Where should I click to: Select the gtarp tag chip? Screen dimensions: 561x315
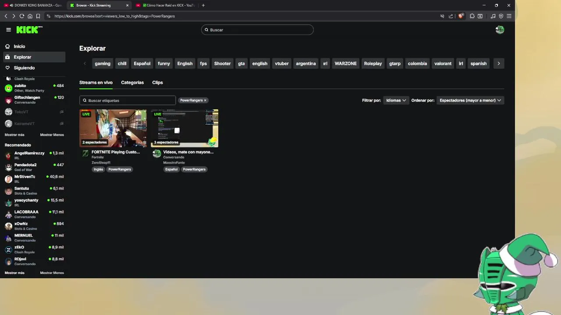click(x=395, y=63)
